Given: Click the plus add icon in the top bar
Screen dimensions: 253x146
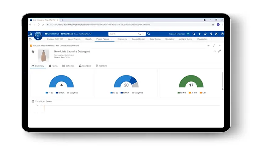Looking at the screenshot, I should [x=200, y=34].
